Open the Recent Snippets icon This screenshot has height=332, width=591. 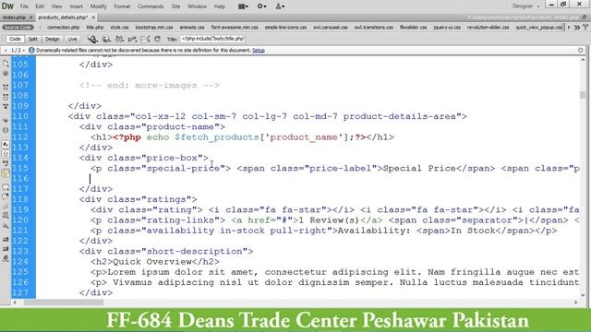click(x=6, y=216)
